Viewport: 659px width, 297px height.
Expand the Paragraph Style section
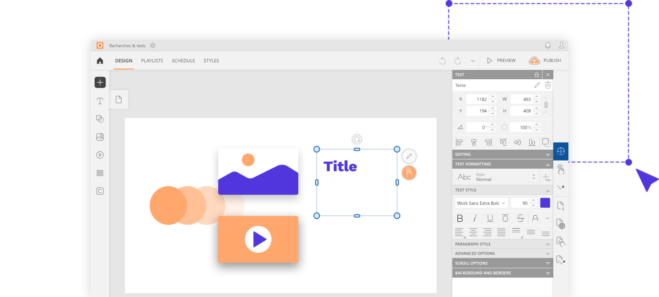click(x=502, y=244)
